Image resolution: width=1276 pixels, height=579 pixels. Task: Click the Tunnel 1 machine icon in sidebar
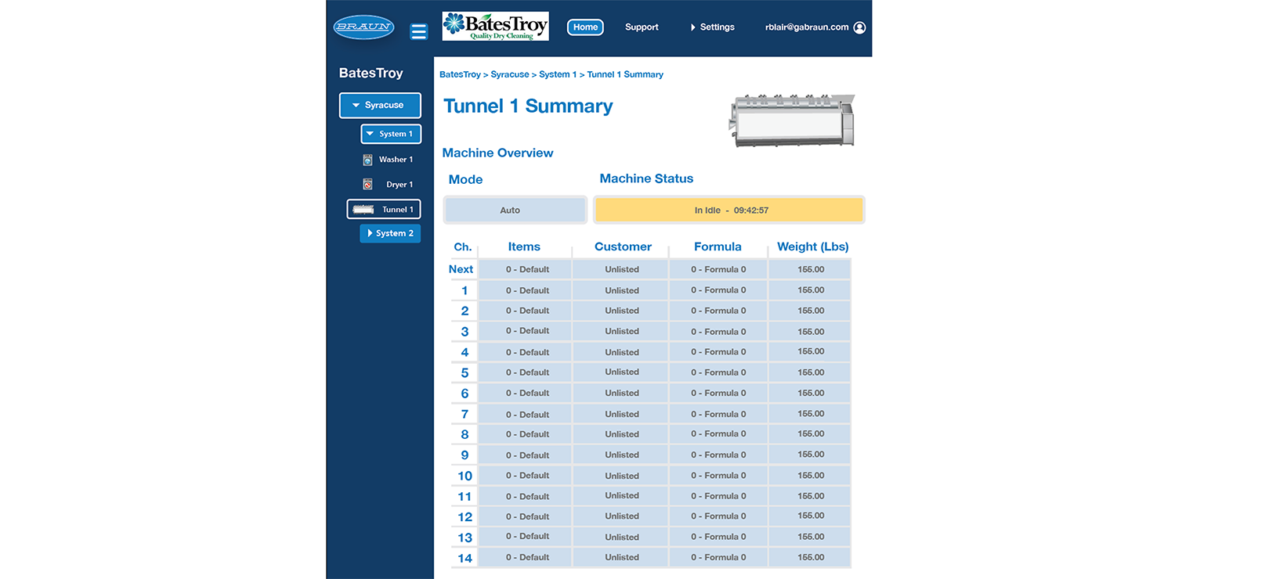pyautogui.click(x=363, y=210)
